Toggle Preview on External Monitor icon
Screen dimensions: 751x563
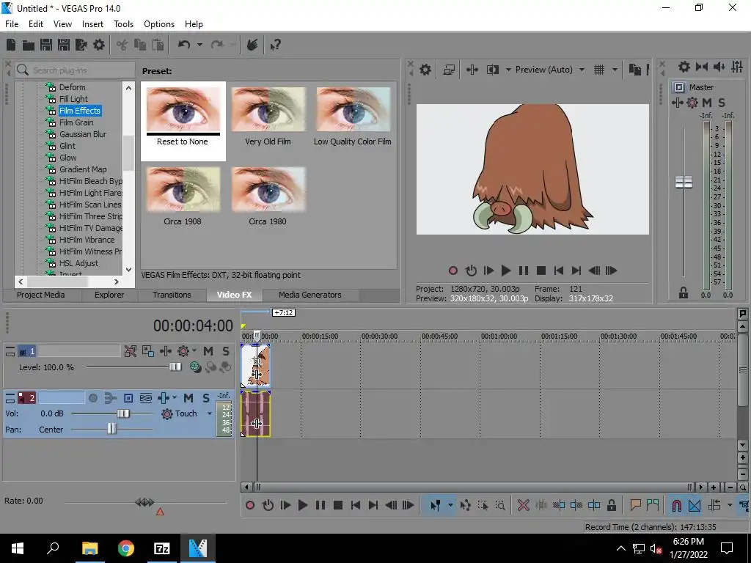tap(449, 70)
